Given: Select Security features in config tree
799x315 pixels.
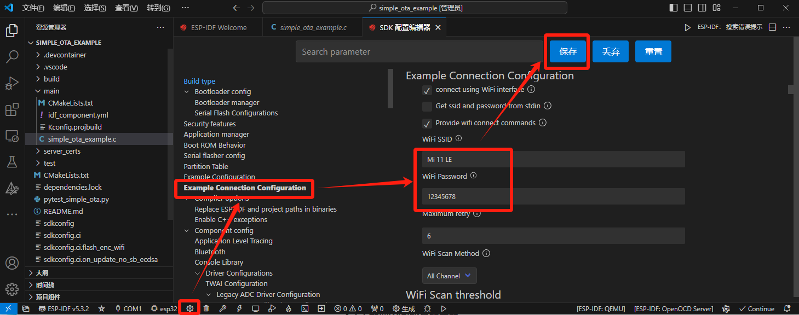Looking at the screenshot, I should coord(210,124).
